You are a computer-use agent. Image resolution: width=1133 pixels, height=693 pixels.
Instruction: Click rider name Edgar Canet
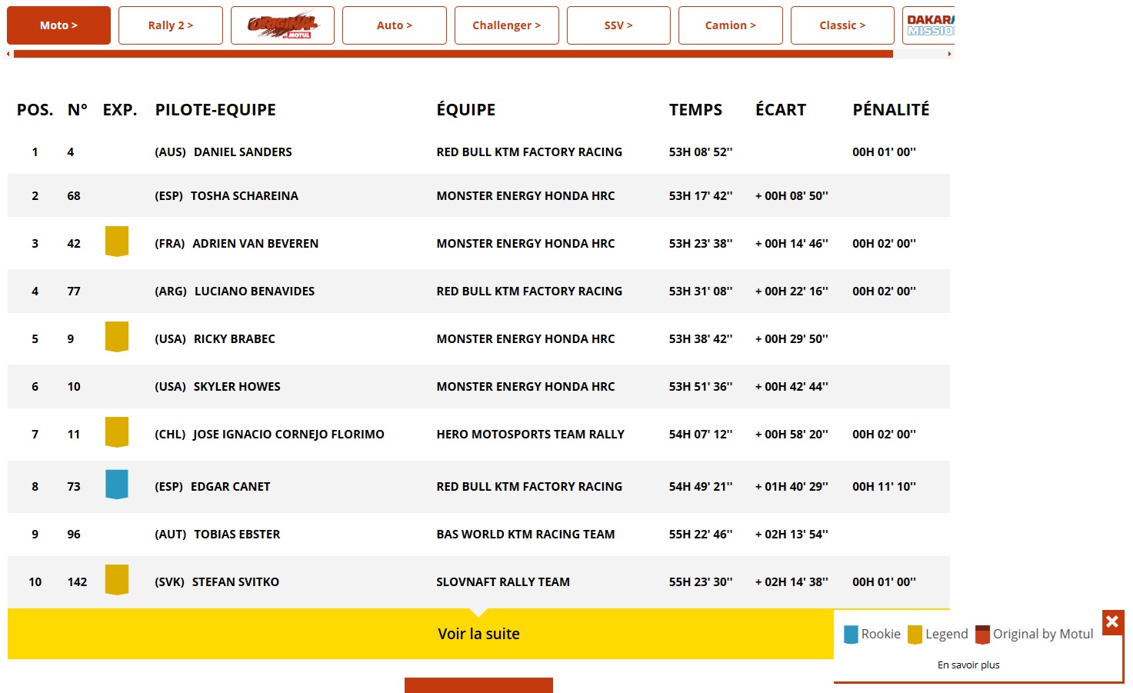[x=231, y=487]
